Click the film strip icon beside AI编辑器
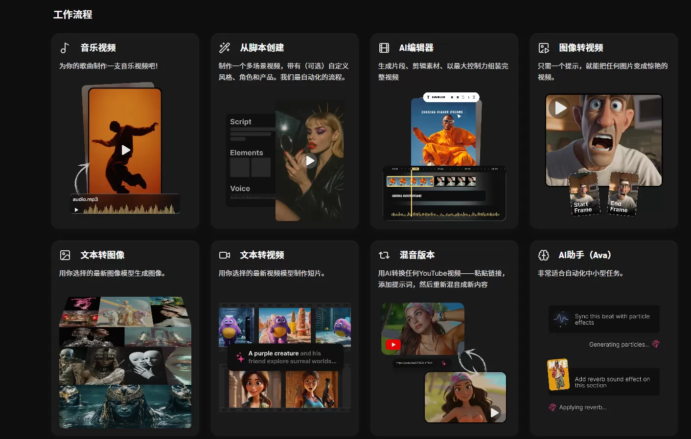691x439 pixels. click(384, 47)
